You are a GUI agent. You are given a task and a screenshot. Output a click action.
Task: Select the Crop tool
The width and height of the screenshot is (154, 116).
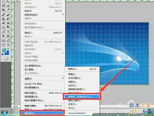click(x=3, y=10)
